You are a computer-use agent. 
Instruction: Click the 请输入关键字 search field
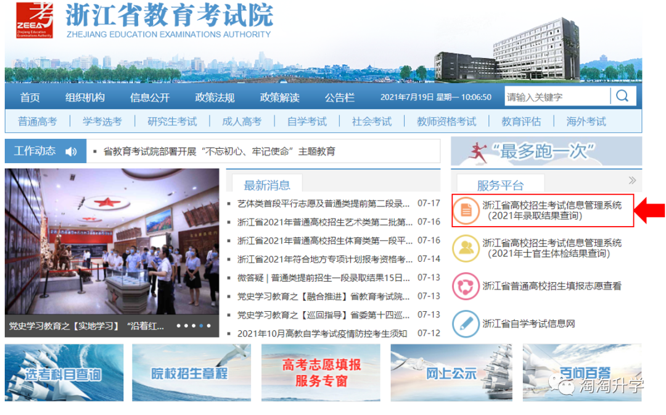pyautogui.click(x=557, y=96)
